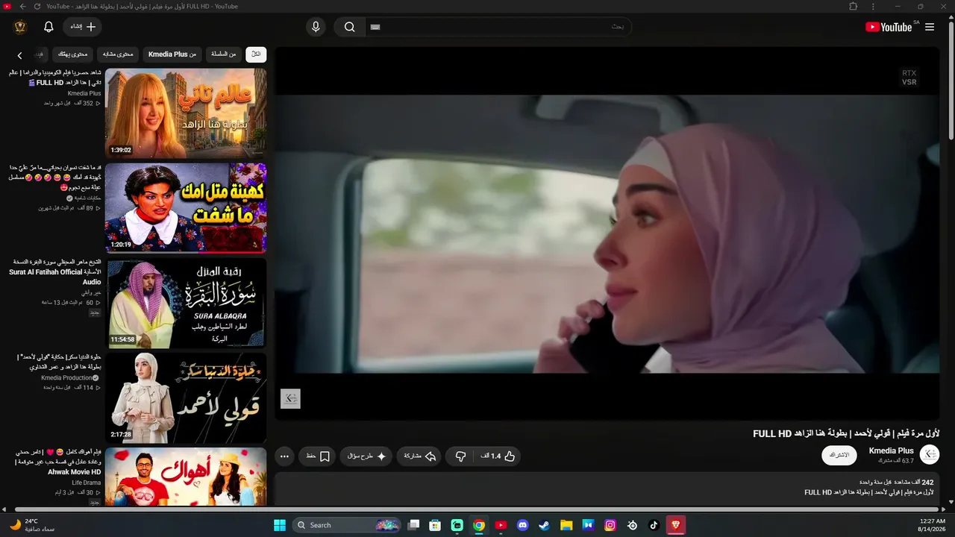Click the Windows taskbar Search box

[347, 525]
